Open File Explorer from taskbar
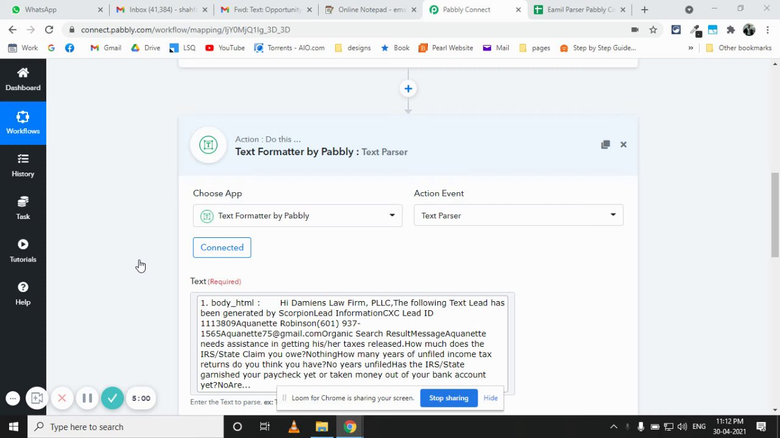The image size is (780, 438). [x=322, y=426]
